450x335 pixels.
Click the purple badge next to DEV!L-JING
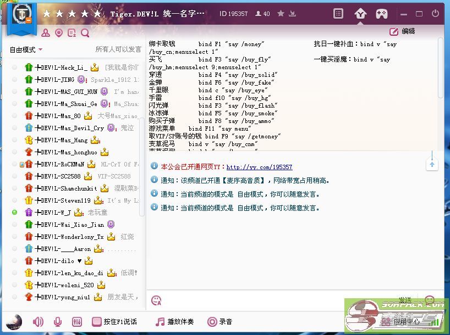[x=81, y=80]
